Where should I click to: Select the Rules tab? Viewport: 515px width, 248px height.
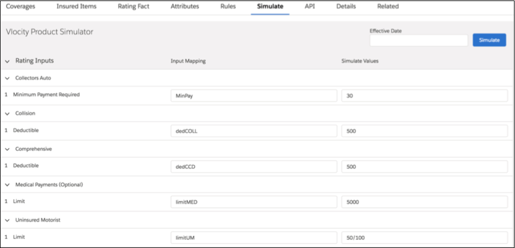[x=228, y=6]
